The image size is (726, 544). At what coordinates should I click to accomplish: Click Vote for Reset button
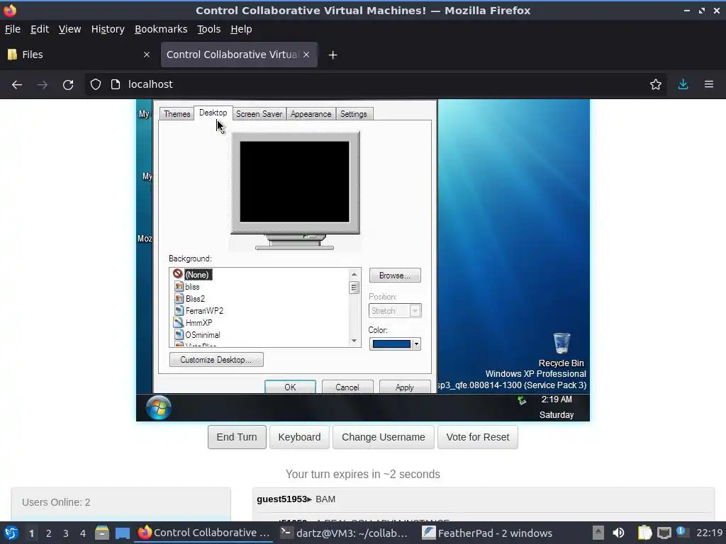478,437
